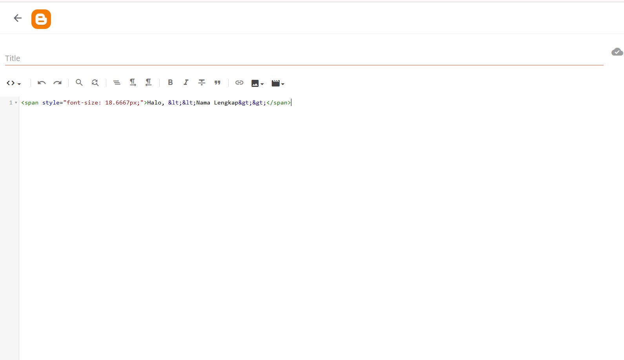Open the HTML view mode dropdown
The height and width of the screenshot is (360, 624).
(x=14, y=83)
